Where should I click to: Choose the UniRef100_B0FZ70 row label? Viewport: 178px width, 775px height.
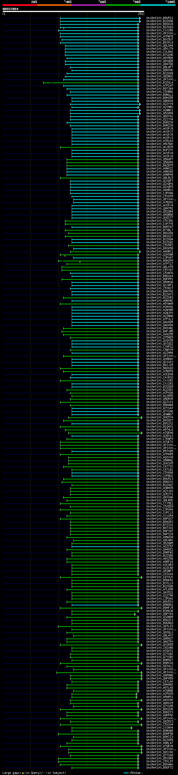point(159,150)
